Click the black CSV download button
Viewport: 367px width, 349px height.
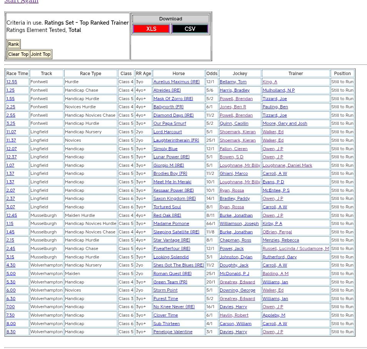point(190,29)
